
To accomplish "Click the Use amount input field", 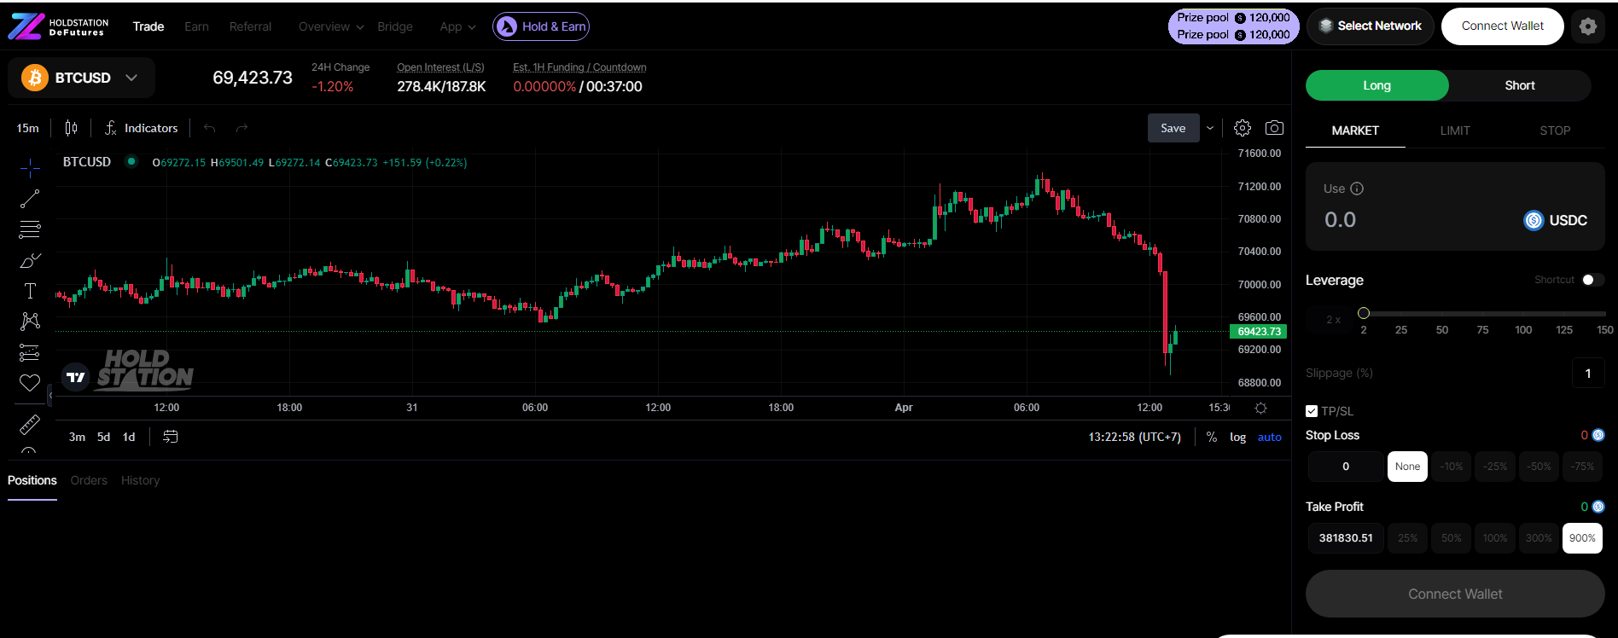I will coord(1417,220).
